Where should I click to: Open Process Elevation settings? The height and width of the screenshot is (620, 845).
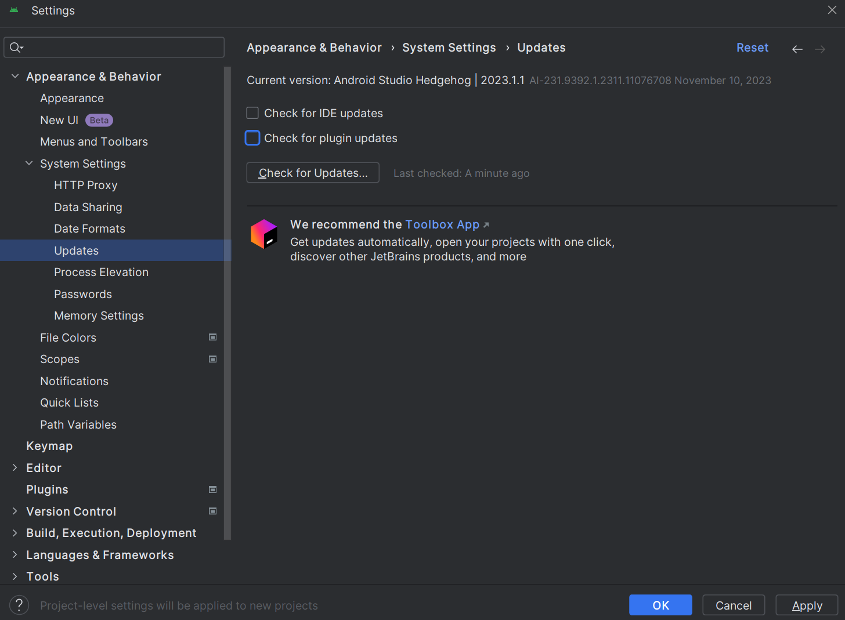[102, 272]
